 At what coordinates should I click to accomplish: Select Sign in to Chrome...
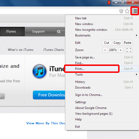[x=106, y=95]
